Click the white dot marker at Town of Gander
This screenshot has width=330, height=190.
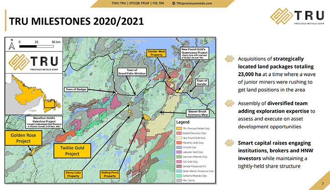pyautogui.click(x=189, y=93)
